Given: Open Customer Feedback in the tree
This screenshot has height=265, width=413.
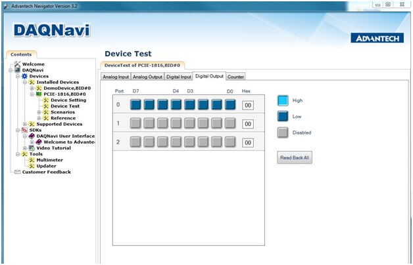Looking at the screenshot, I should pyautogui.click(x=46, y=172).
